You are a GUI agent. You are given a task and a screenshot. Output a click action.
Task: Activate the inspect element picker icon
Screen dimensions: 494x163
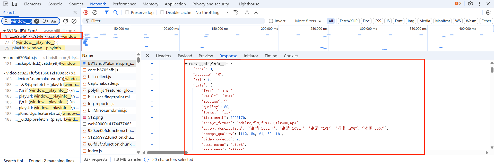pyautogui.click(x=5, y=4)
